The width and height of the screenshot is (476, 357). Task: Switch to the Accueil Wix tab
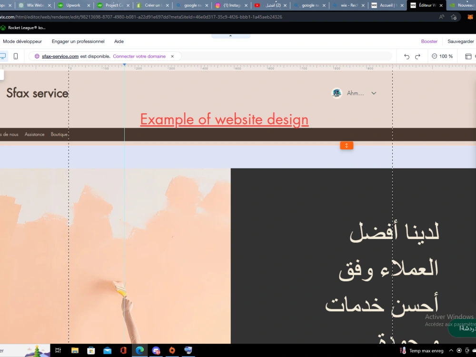pyautogui.click(x=387, y=5)
